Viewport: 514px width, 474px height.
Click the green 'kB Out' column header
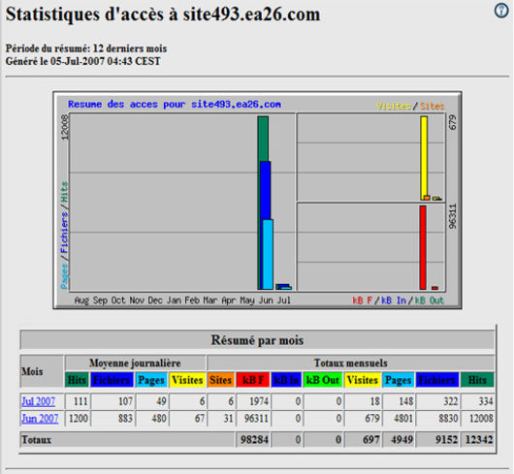pyautogui.click(x=323, y=380)
